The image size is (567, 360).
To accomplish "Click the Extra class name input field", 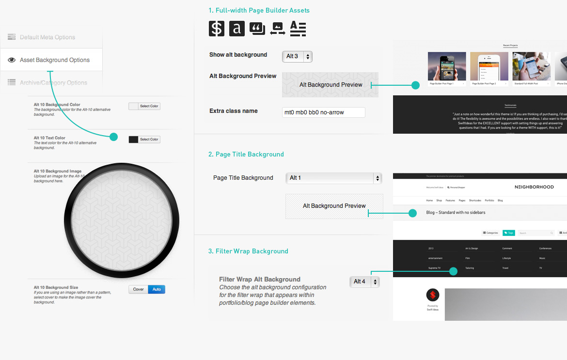I will point(324,112).
